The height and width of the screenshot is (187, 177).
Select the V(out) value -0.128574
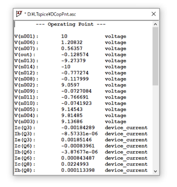tap(75, 55)
